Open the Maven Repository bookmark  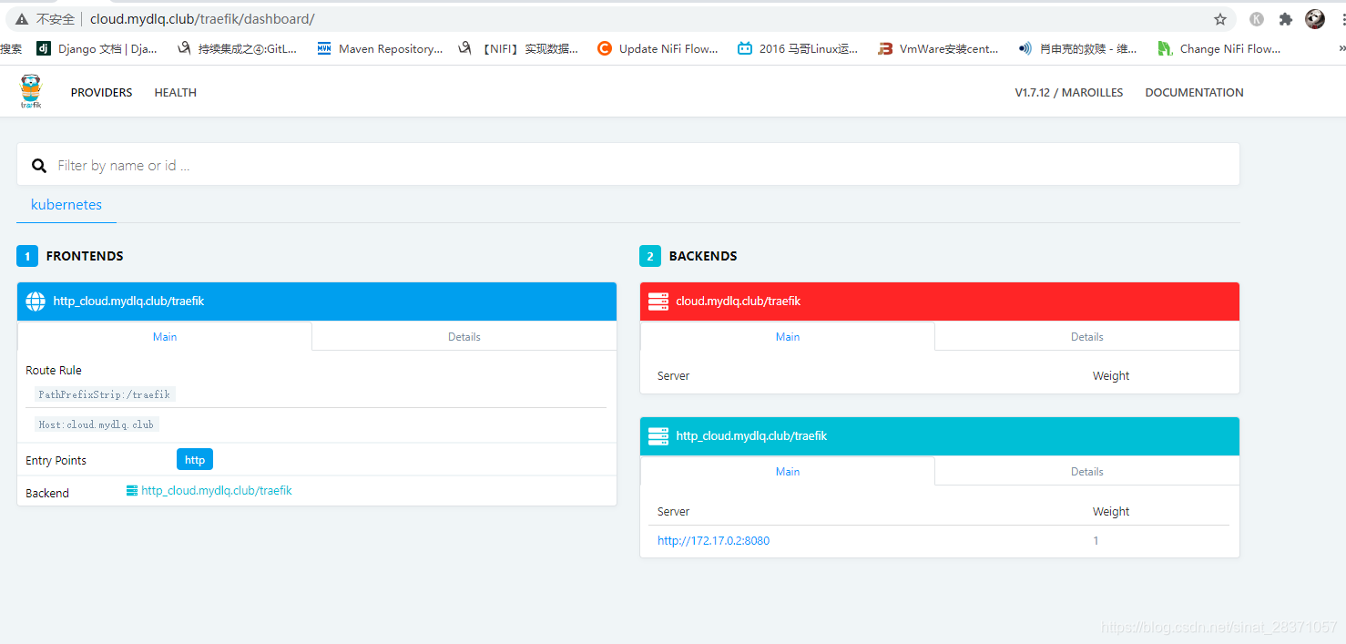pyautogui.click(x=380, y=49)
